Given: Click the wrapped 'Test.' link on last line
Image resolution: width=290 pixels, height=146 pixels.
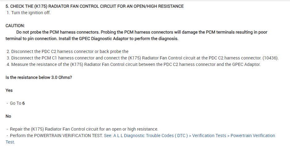Looking at the screenshot, I should coord(10,142).
